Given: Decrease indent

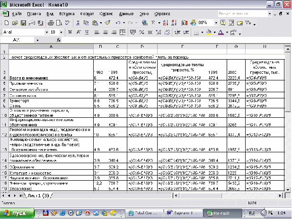Looking at the screenshot, I should click(x=177, y=32).
